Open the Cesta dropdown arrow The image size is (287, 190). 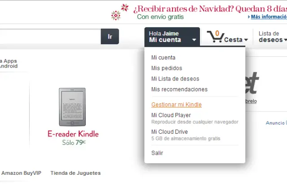pyautogui.click(x=246, y=40)
